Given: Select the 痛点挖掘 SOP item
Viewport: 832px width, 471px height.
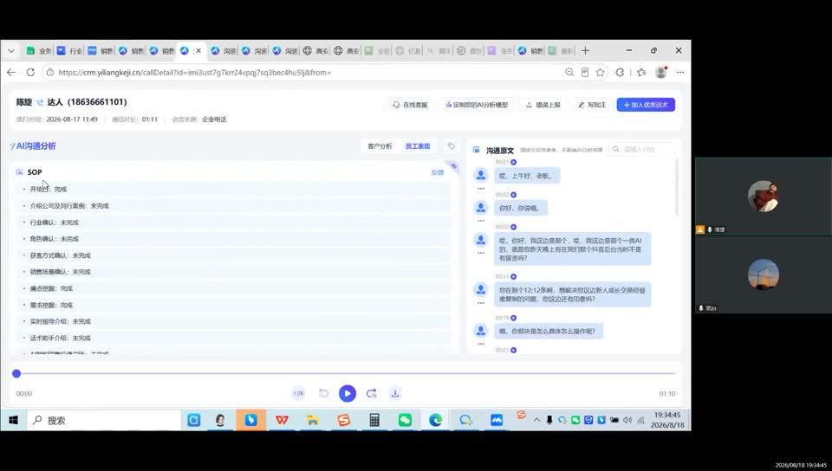Looking at the screenshot, I should (235, 288).
